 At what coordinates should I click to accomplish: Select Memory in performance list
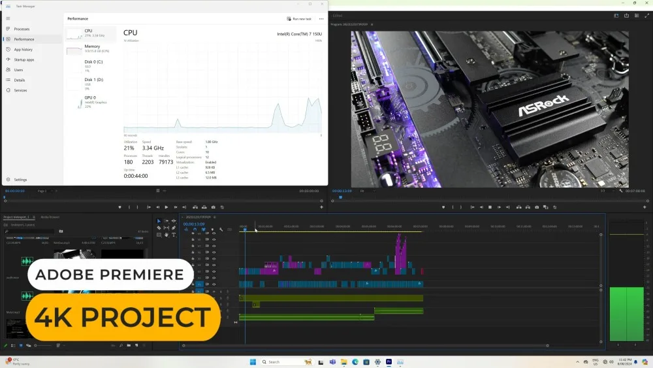pos(91,49)
